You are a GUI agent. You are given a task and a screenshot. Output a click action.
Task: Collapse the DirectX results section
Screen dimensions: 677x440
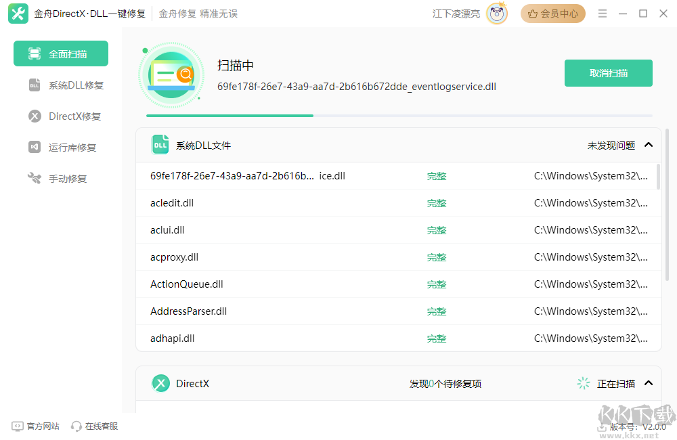pyautogui.click(x=648, y=383)
